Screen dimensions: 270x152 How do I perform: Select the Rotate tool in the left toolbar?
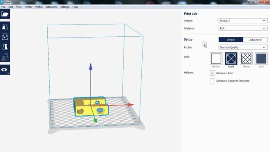tap(5, 37)
